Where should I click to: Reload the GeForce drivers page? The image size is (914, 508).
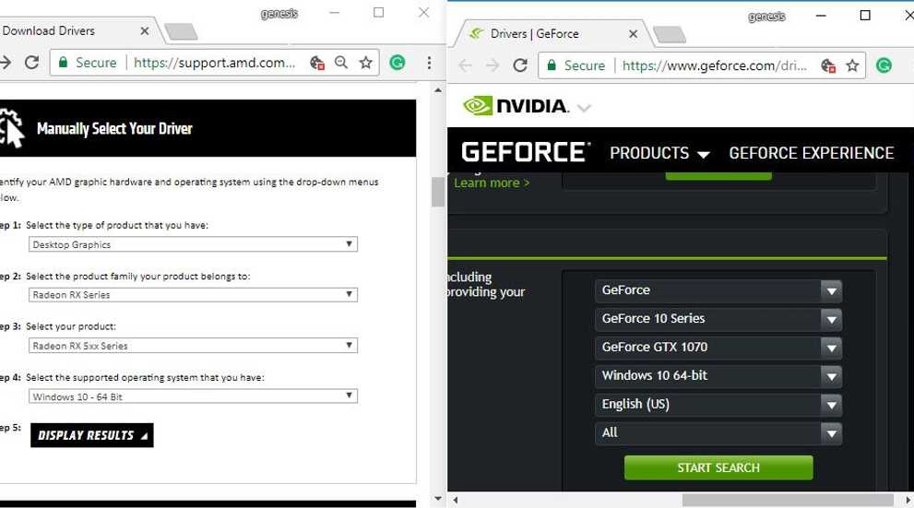click(520, 65)
